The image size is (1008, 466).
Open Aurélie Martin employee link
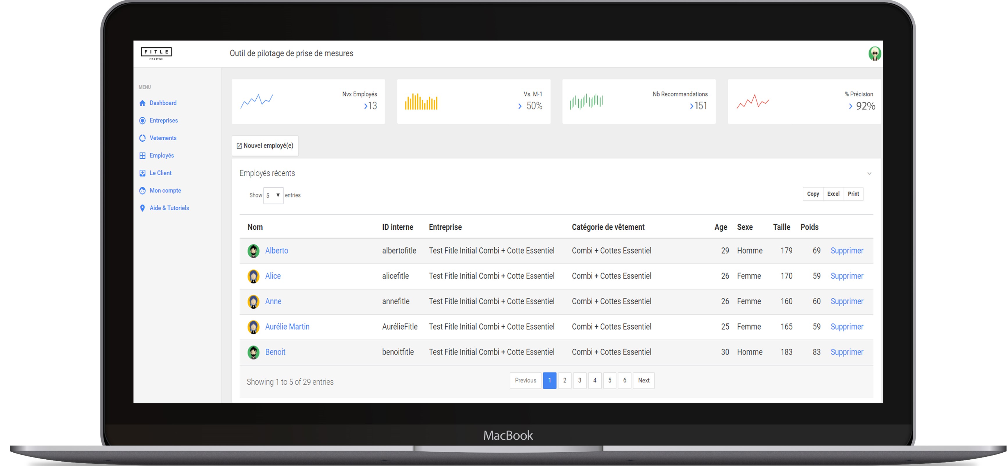pos(287,327)
